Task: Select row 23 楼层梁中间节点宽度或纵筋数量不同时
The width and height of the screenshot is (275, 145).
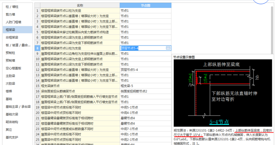Action: tap(80, 129)
